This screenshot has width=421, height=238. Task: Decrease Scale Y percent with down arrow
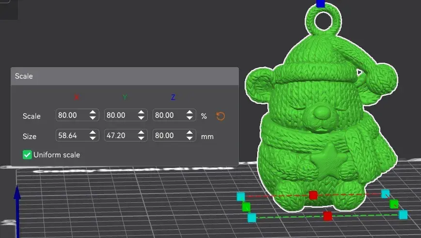pos(141,119)
